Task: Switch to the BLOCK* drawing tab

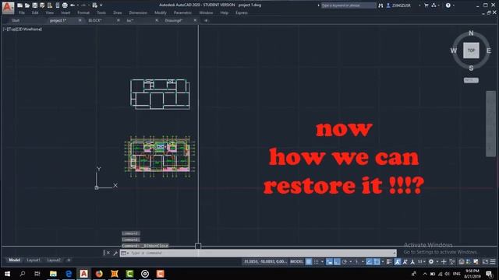Action: pyautogui.click(x=95, y=20)
